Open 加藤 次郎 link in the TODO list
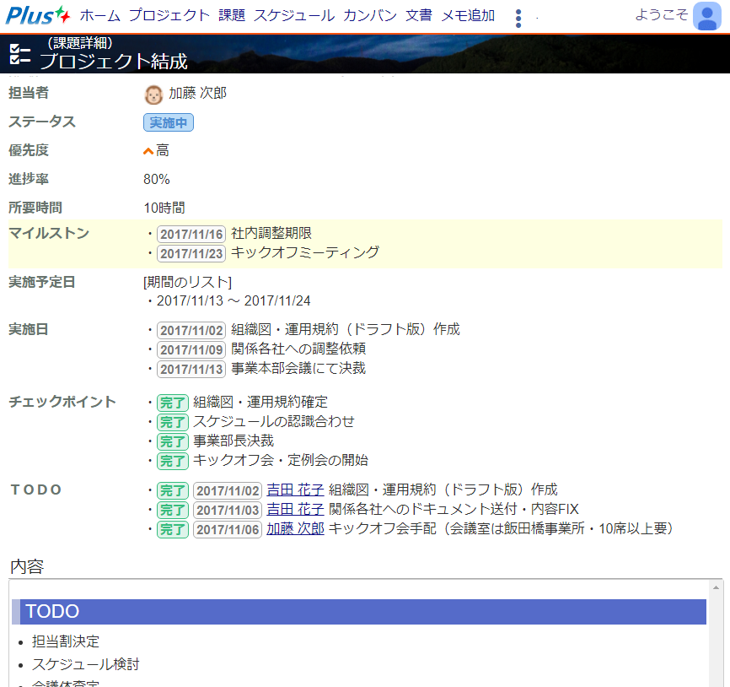 click(295, 529)
